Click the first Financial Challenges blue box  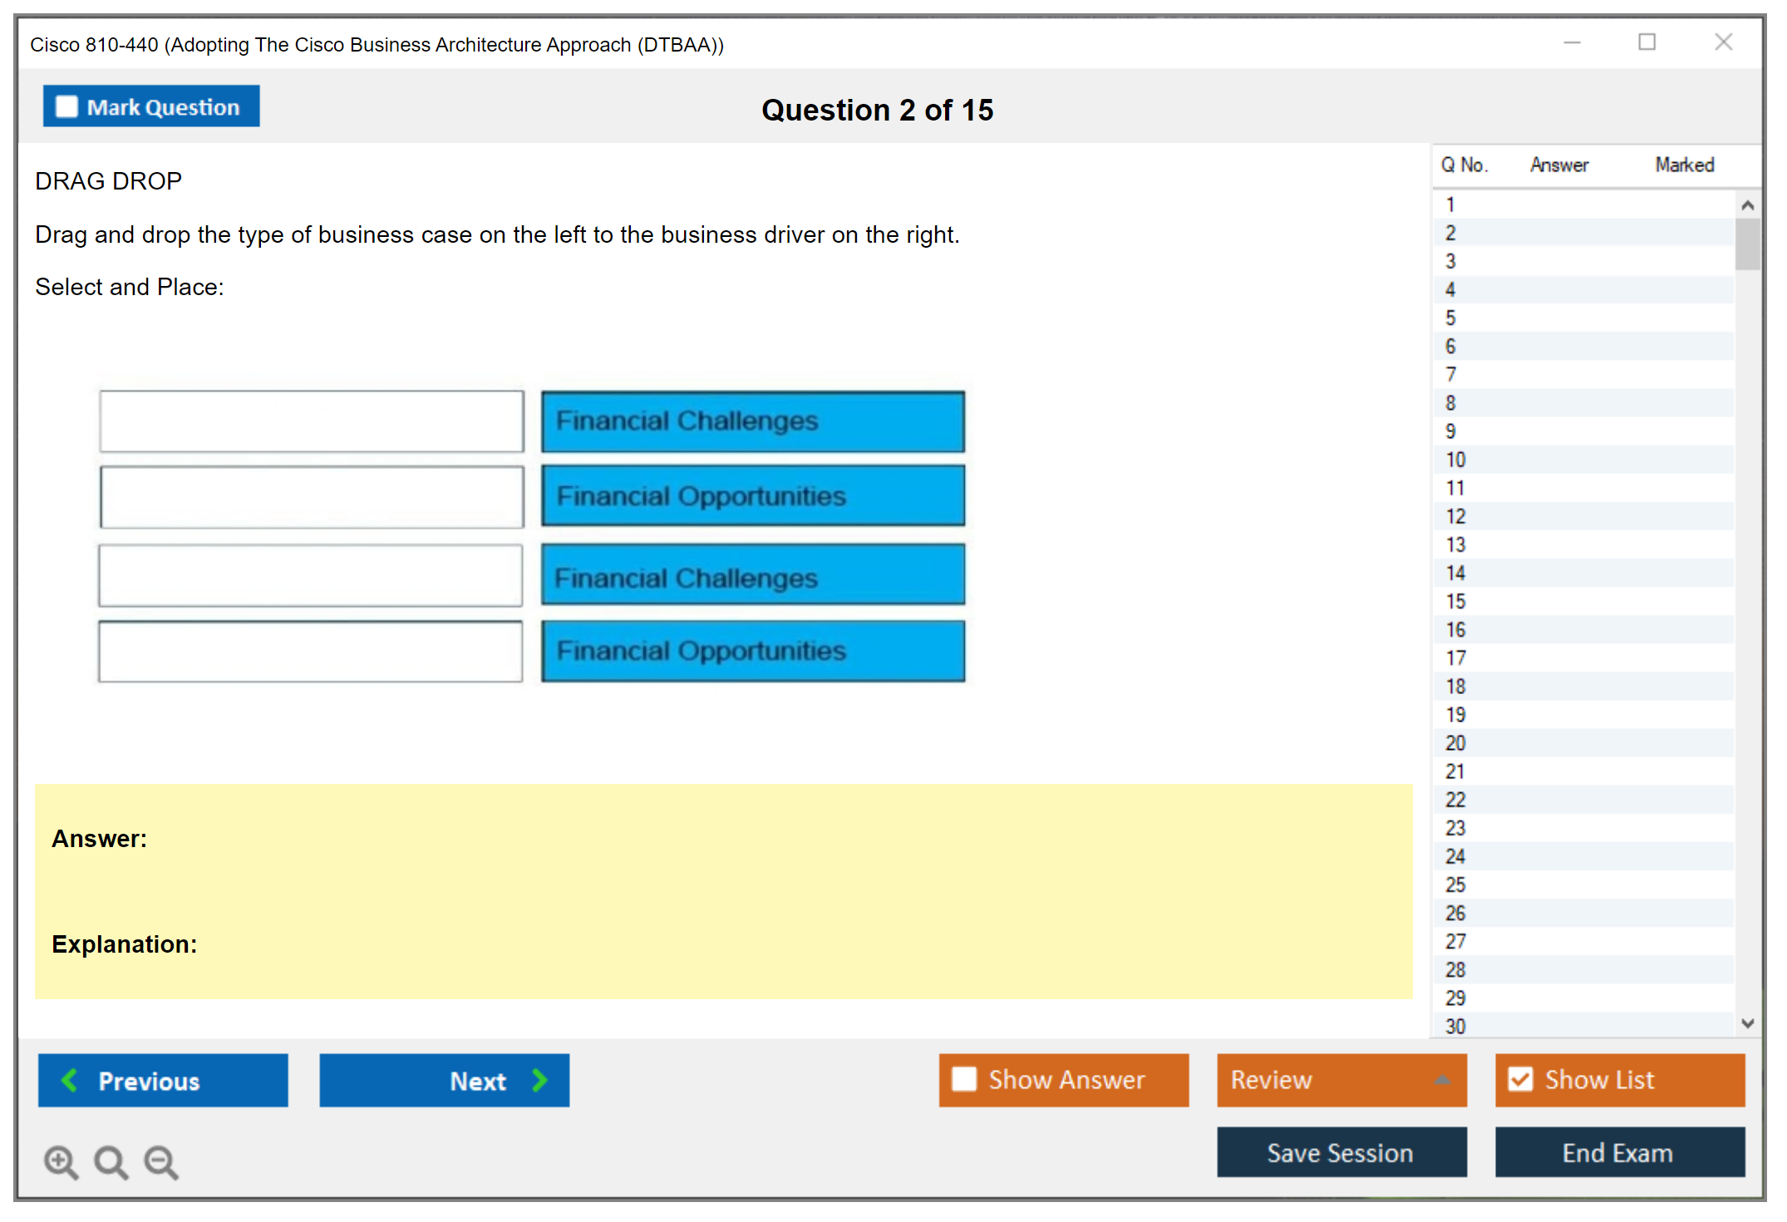[752, 421]
